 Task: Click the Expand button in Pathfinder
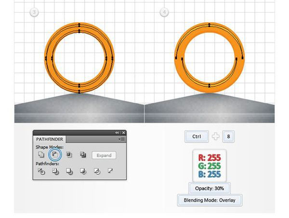(104, 155)
